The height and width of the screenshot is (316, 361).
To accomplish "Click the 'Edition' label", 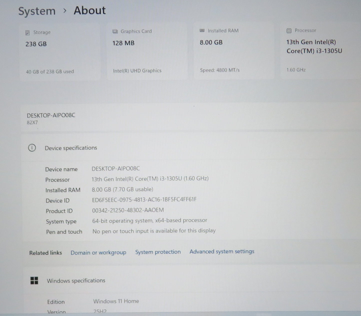I will coord(56,302).
